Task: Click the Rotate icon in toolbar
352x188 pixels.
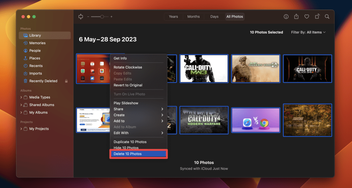Action: 317,16
